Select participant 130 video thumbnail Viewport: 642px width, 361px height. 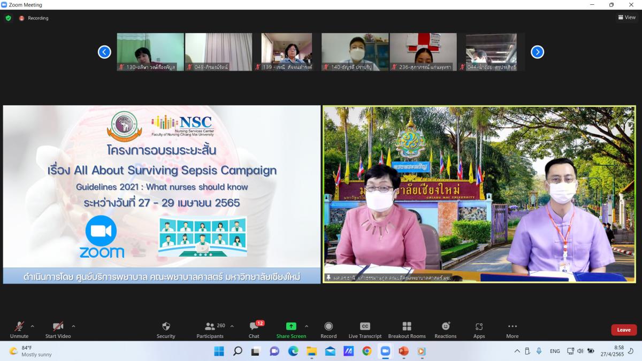click(x=150, y=52)
